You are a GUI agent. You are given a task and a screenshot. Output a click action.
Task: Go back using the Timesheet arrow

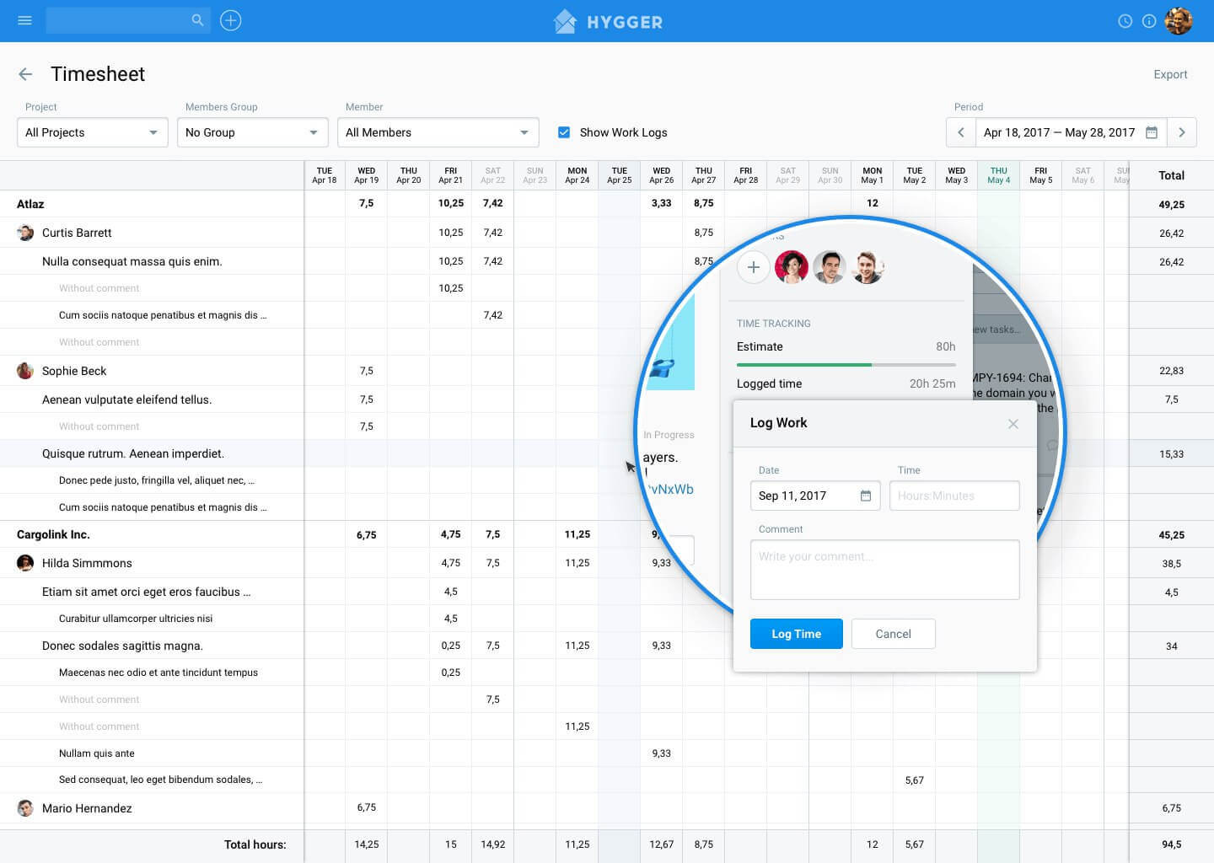click(25, 74)
